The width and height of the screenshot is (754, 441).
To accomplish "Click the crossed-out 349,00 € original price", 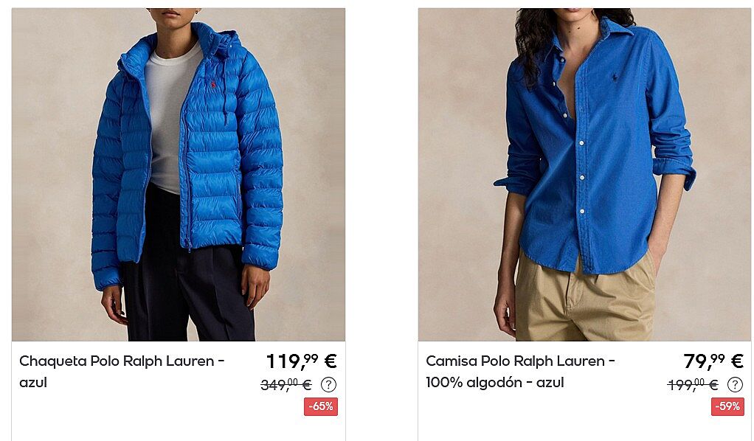I will [x=286, y=385].
